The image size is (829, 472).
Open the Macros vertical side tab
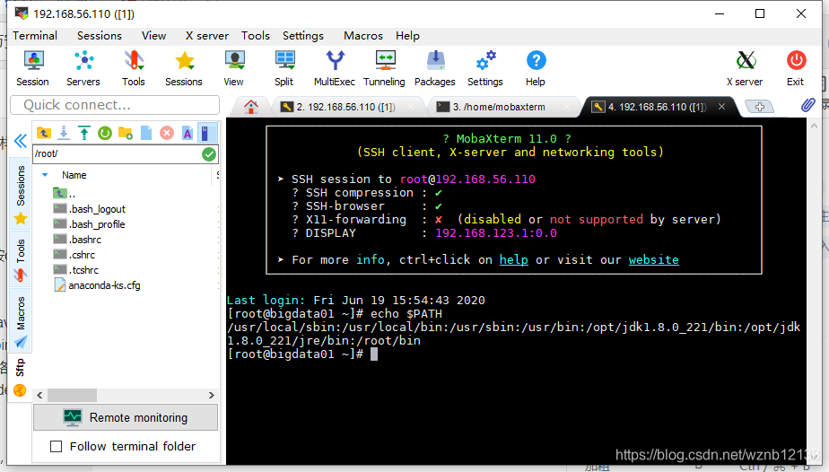point(21,321)
